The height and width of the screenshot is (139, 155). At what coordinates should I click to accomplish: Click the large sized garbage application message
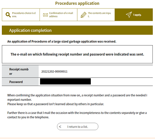[x=62, y=42]
